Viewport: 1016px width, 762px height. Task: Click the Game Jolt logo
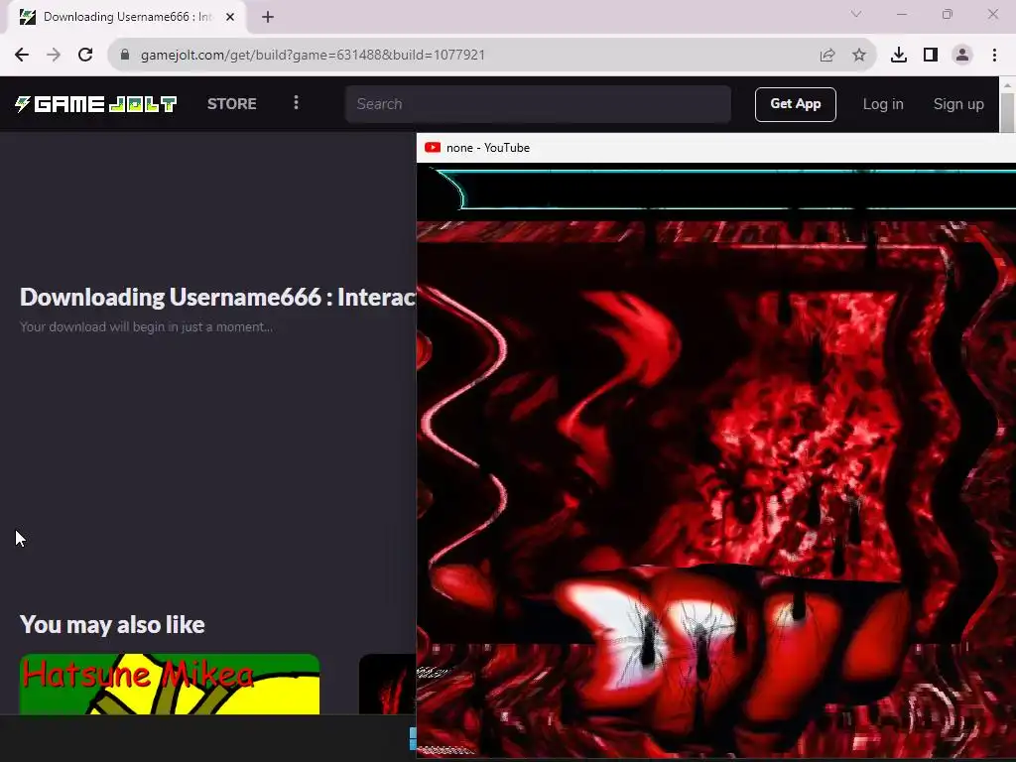95,103
